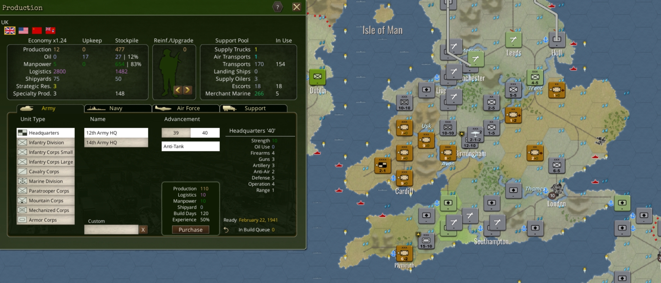
Task: Select the 4-5 infantry unit near Trent
Action: 535,78
